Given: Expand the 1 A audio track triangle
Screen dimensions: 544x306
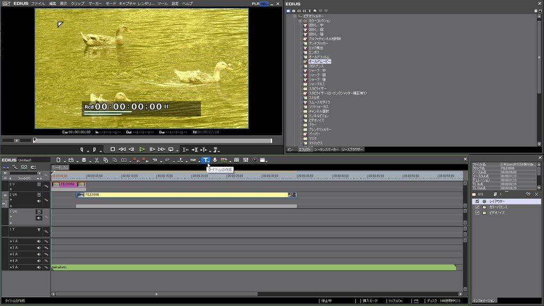Looking at the screenshot, I should point(11,241).
